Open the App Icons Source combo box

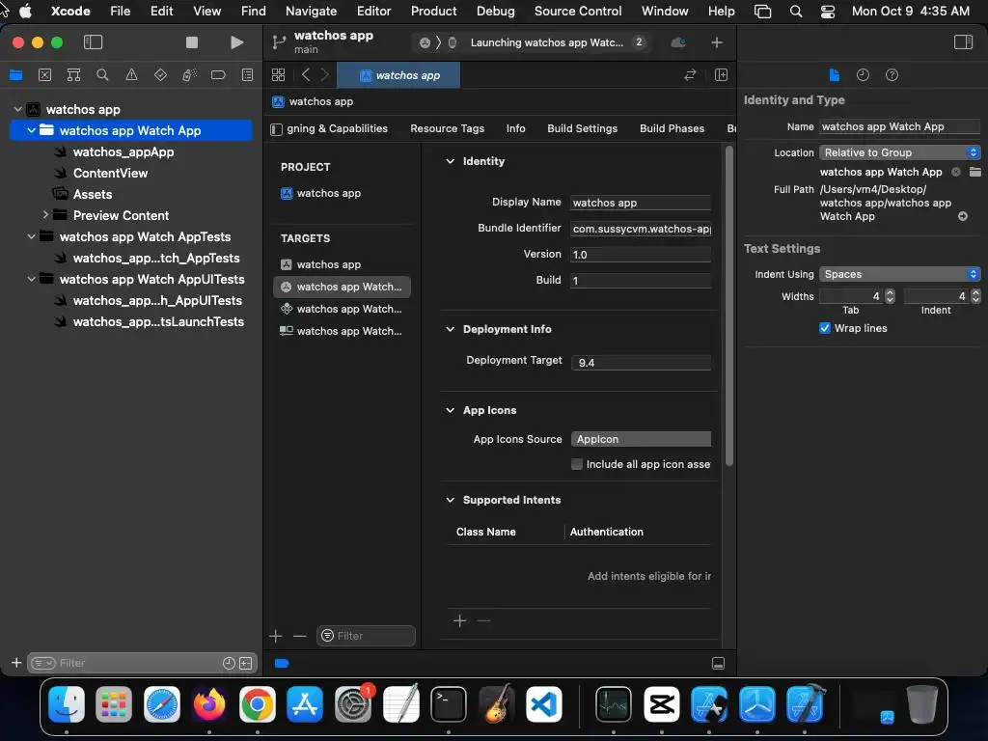pyautogui.click(x=641, y=439)
